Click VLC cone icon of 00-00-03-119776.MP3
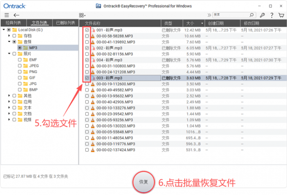287x195 pixels. tap(93, 144)
